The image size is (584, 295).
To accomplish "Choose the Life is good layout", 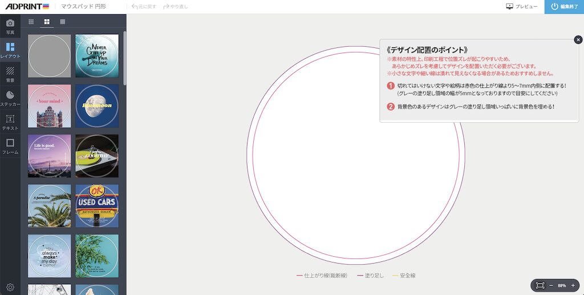I will point(49,156).
